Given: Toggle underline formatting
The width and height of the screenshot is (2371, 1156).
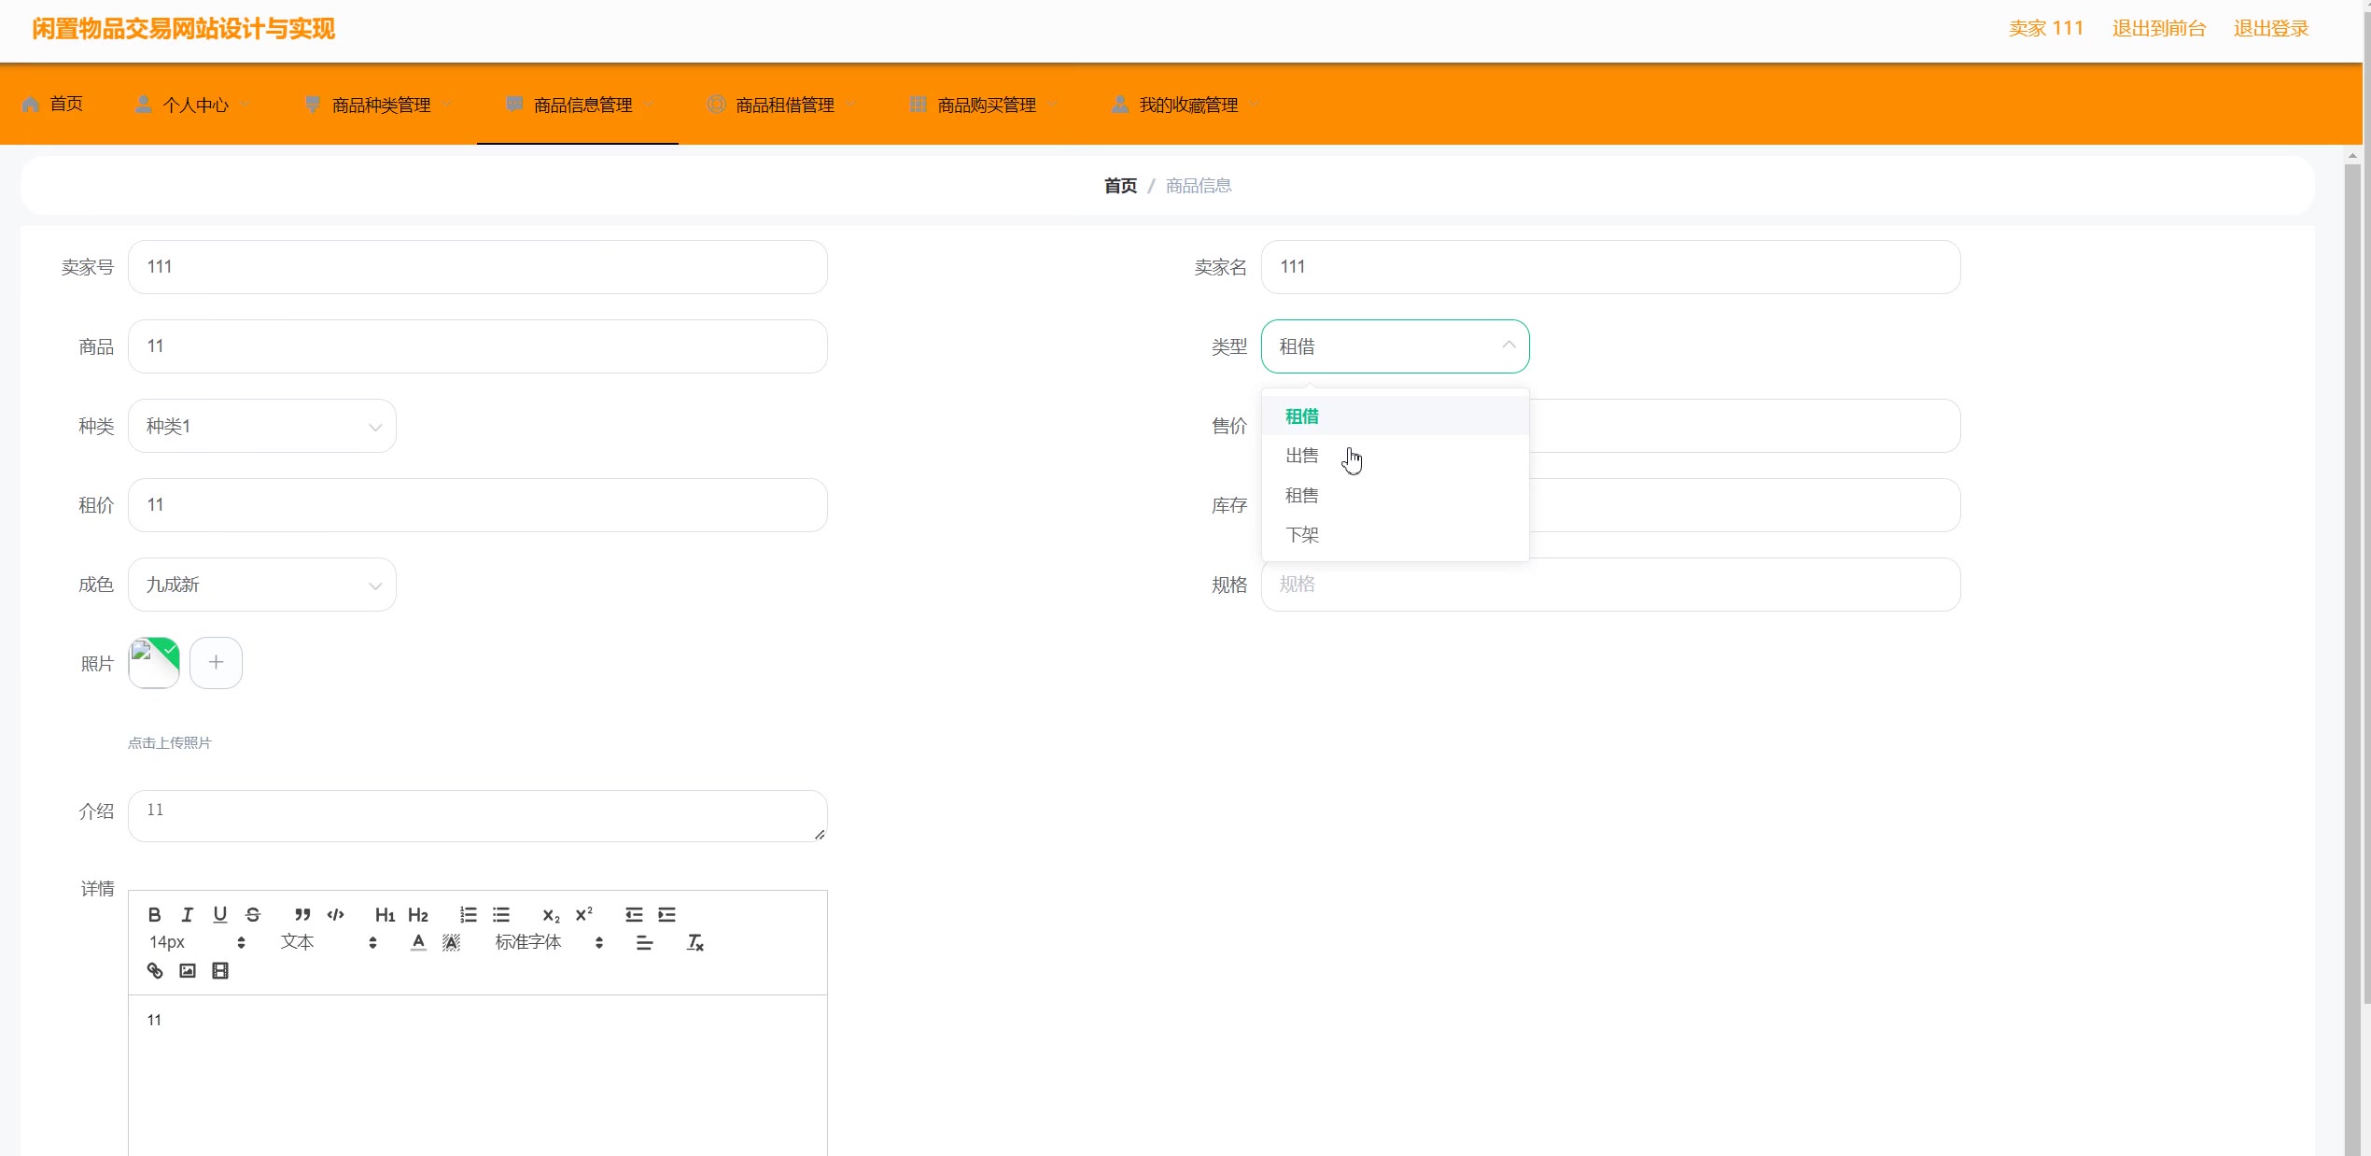Looking at the screenshot, I should tap(220, 914).
